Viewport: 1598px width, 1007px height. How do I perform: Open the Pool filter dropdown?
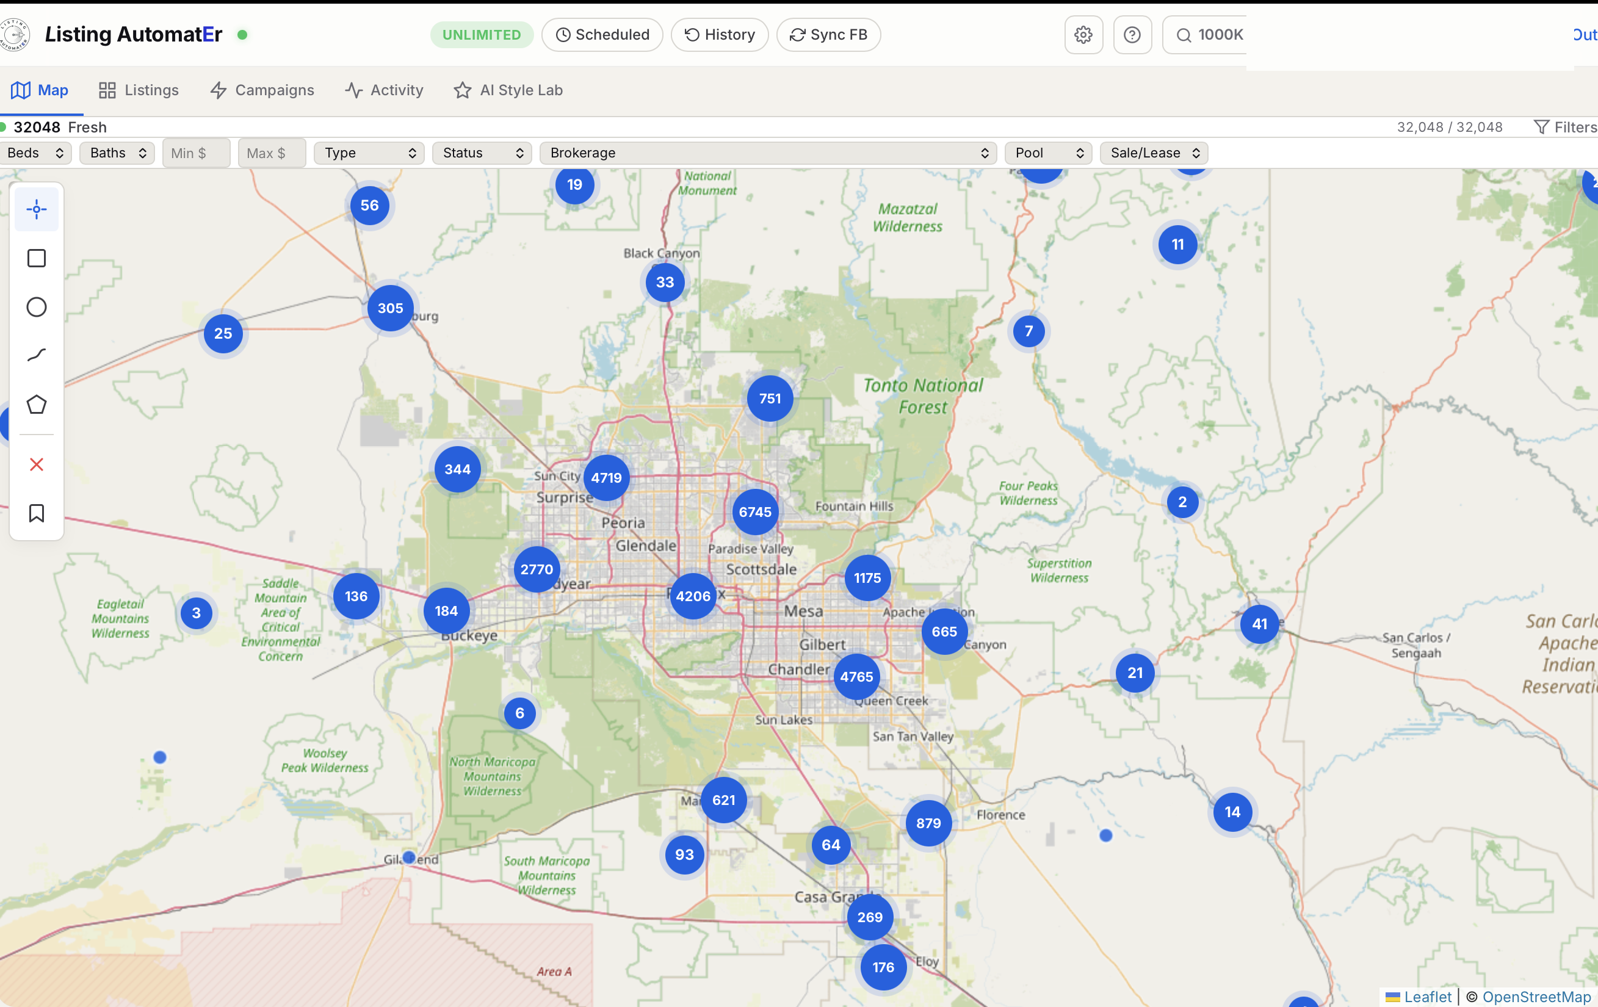click(1048, 153)
